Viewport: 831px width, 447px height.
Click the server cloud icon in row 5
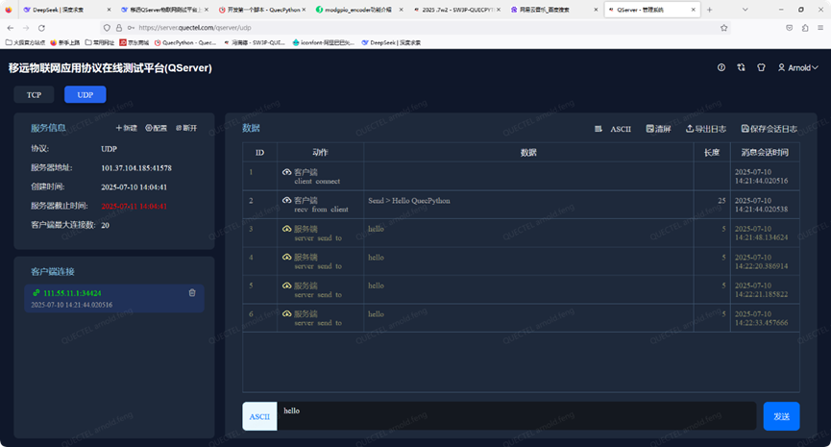(286, 286)
